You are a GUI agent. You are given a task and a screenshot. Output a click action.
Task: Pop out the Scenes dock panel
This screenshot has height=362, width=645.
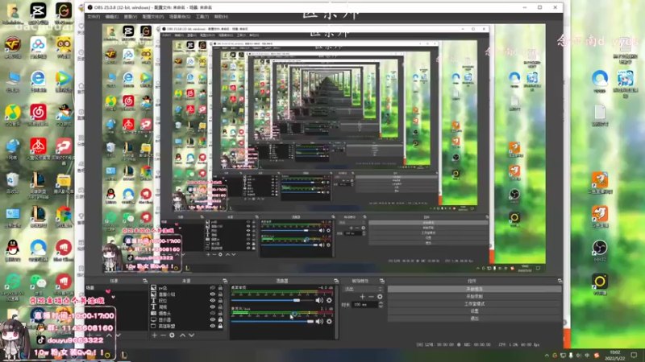click(x=145, y=281)
